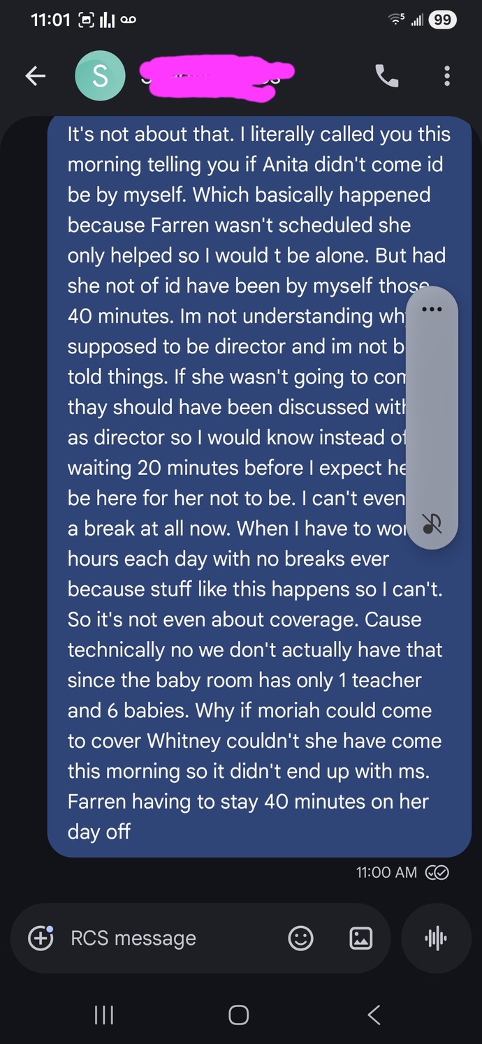Open the emoji picker smiley icon
This screenshot has width=482, height=1044.
click(301, 938)
